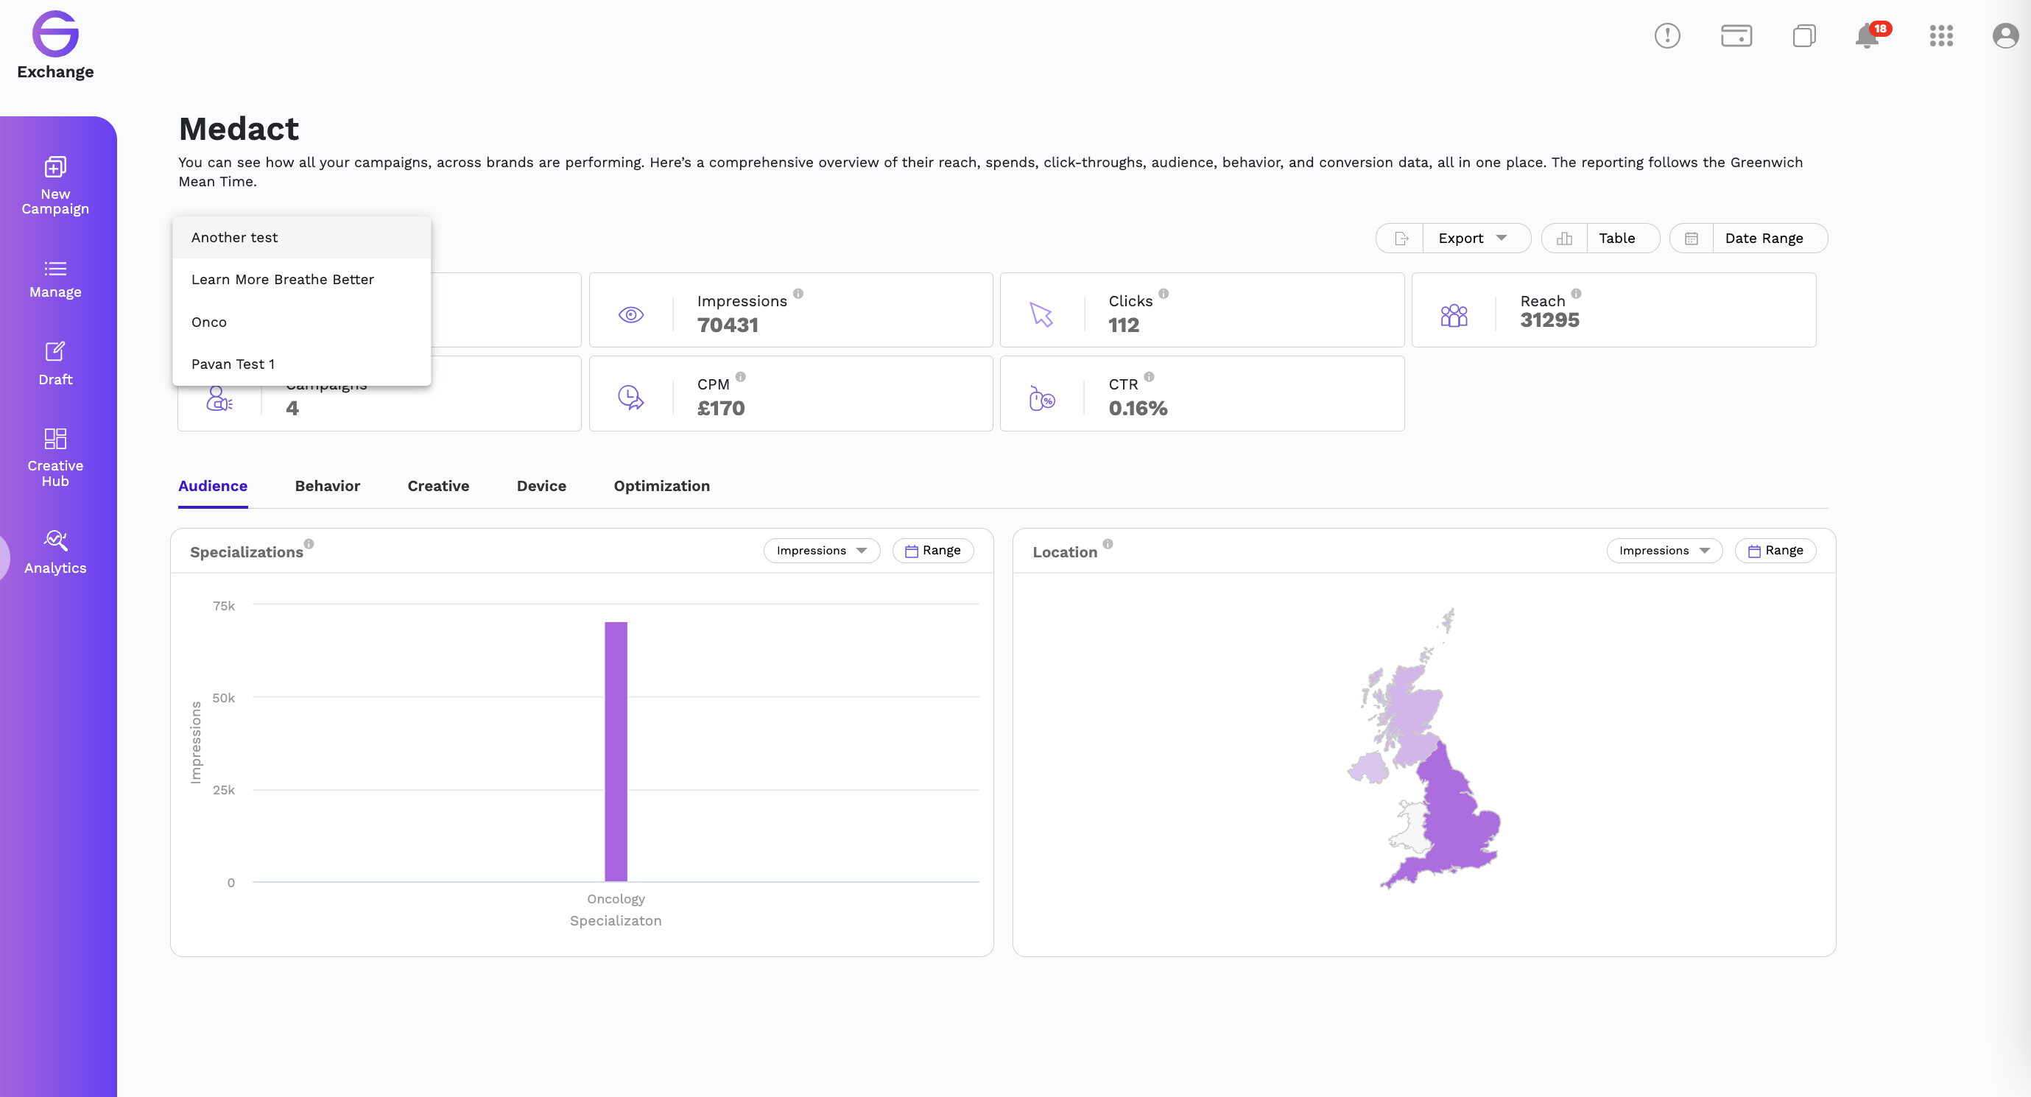
Task: Click the Clicks cursor icon
Action: [x=1041, y=314]
